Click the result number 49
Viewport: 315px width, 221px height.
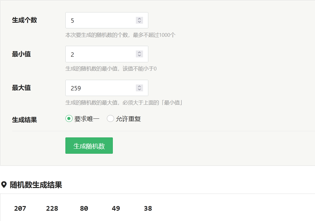pos(116,208)
